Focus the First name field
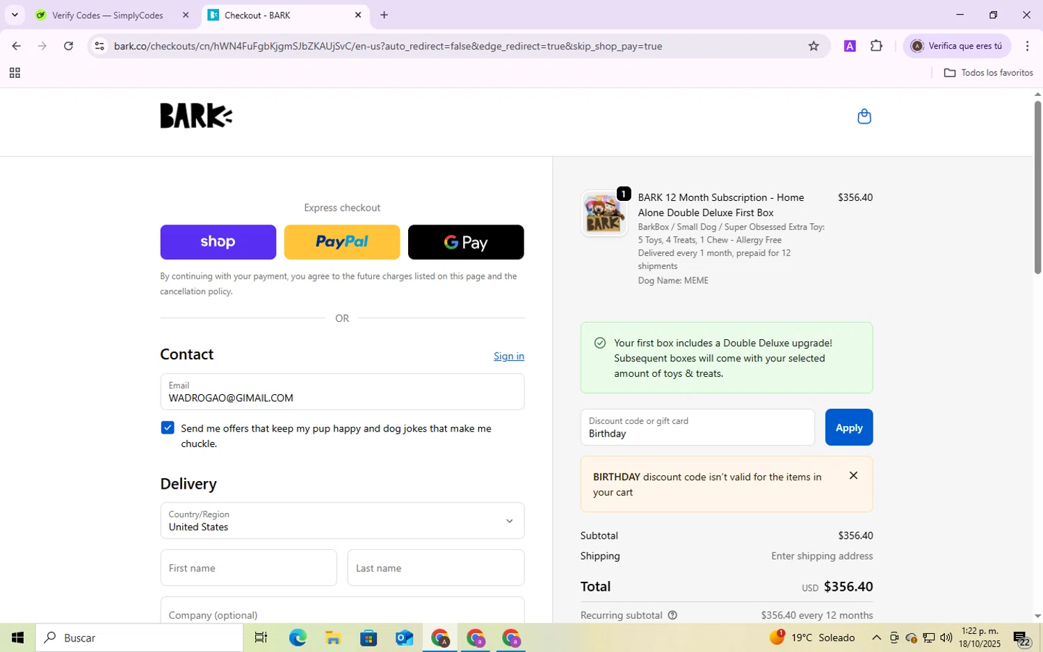The height and width of the screenshot is (652, 1043). [x=248, y=568]
